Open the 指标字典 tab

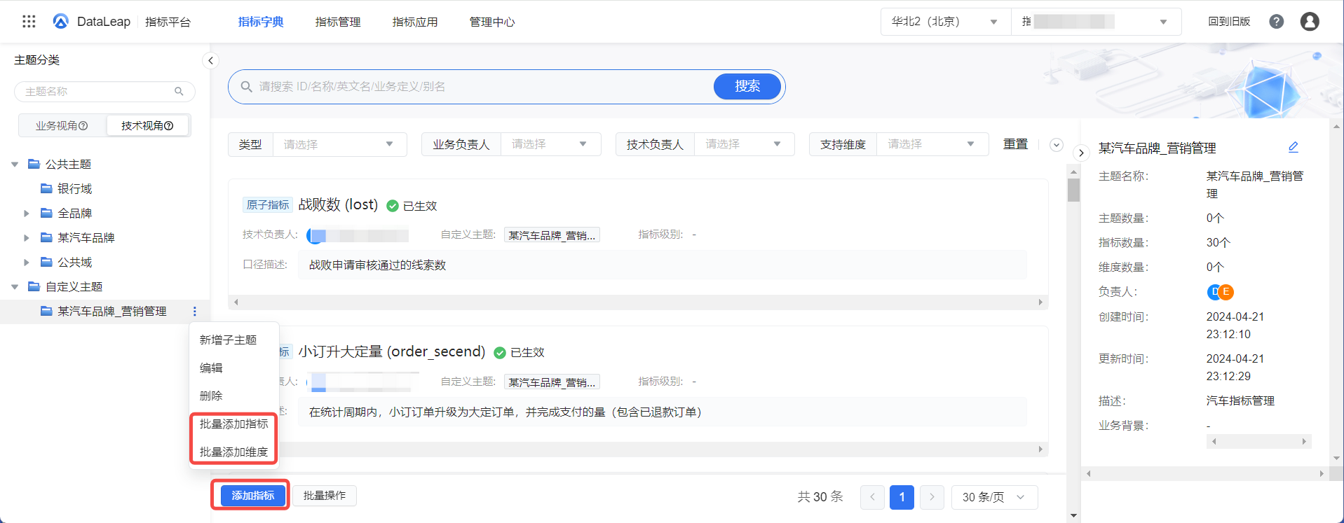click(x=261, y=22)
